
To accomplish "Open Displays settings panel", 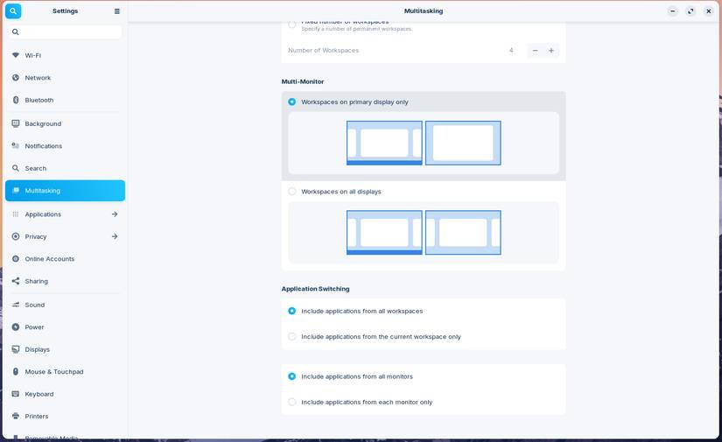I will pyautogui.click(x=65, y=349).
